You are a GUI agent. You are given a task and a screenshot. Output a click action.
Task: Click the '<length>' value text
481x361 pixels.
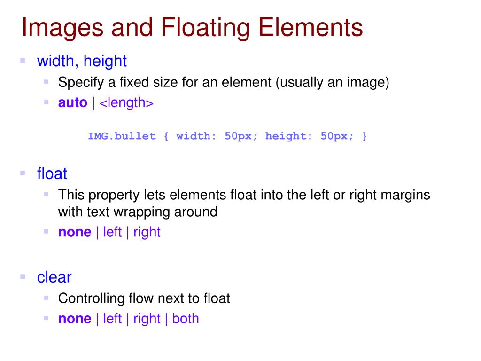click(x=126, y=103)
